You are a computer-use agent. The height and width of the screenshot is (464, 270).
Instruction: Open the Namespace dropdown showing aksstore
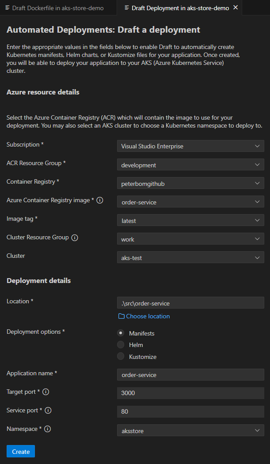coord(190,431)
